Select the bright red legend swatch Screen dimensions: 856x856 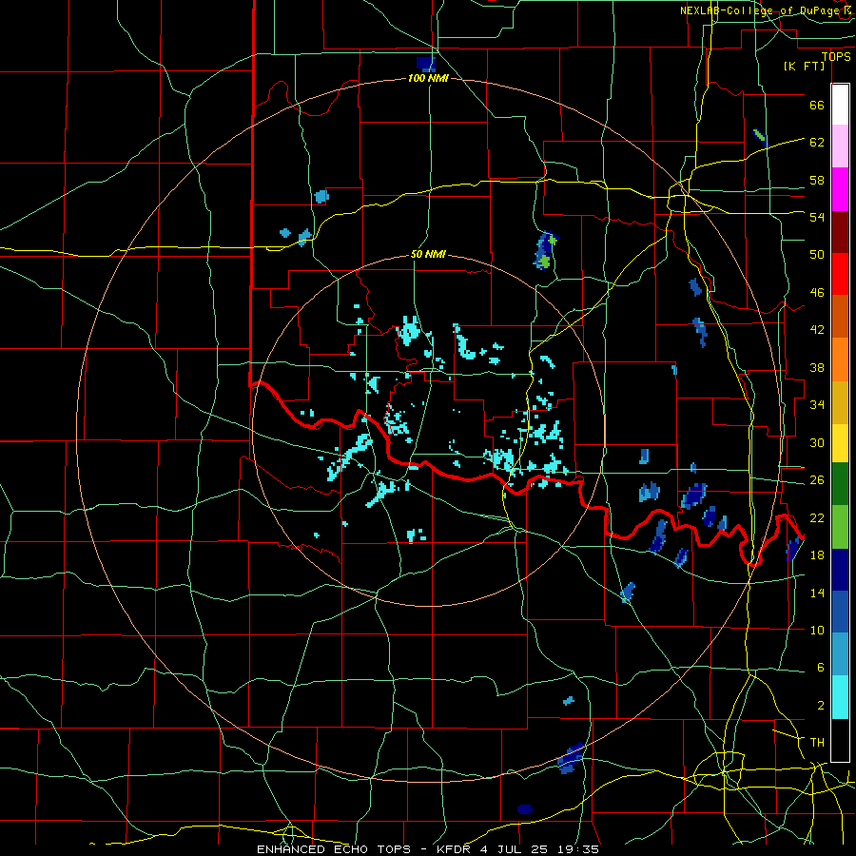[x=840, y=274]
